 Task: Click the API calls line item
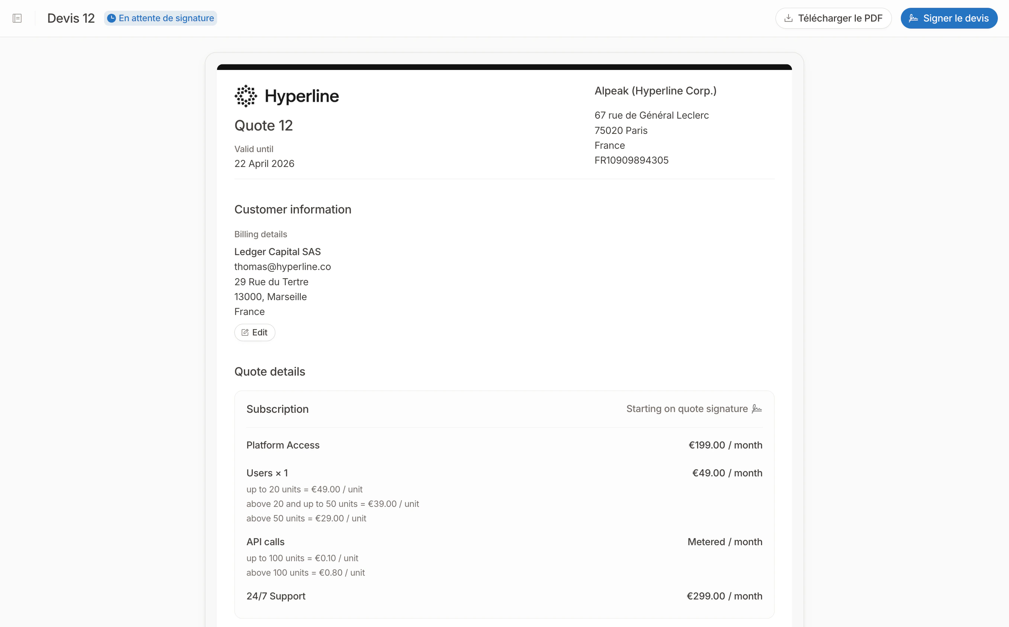pos(265,542)
